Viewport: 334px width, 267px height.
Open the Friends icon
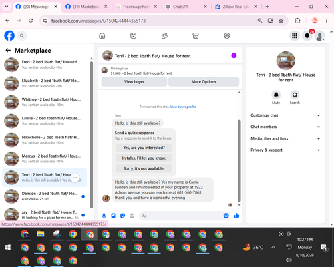(x=164, y=35)
